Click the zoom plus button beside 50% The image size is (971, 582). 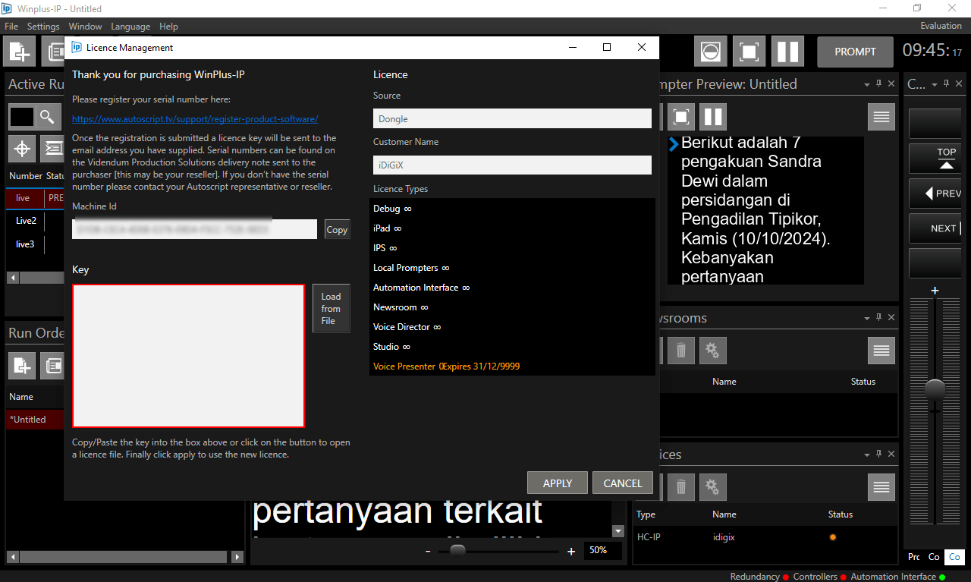571,552
